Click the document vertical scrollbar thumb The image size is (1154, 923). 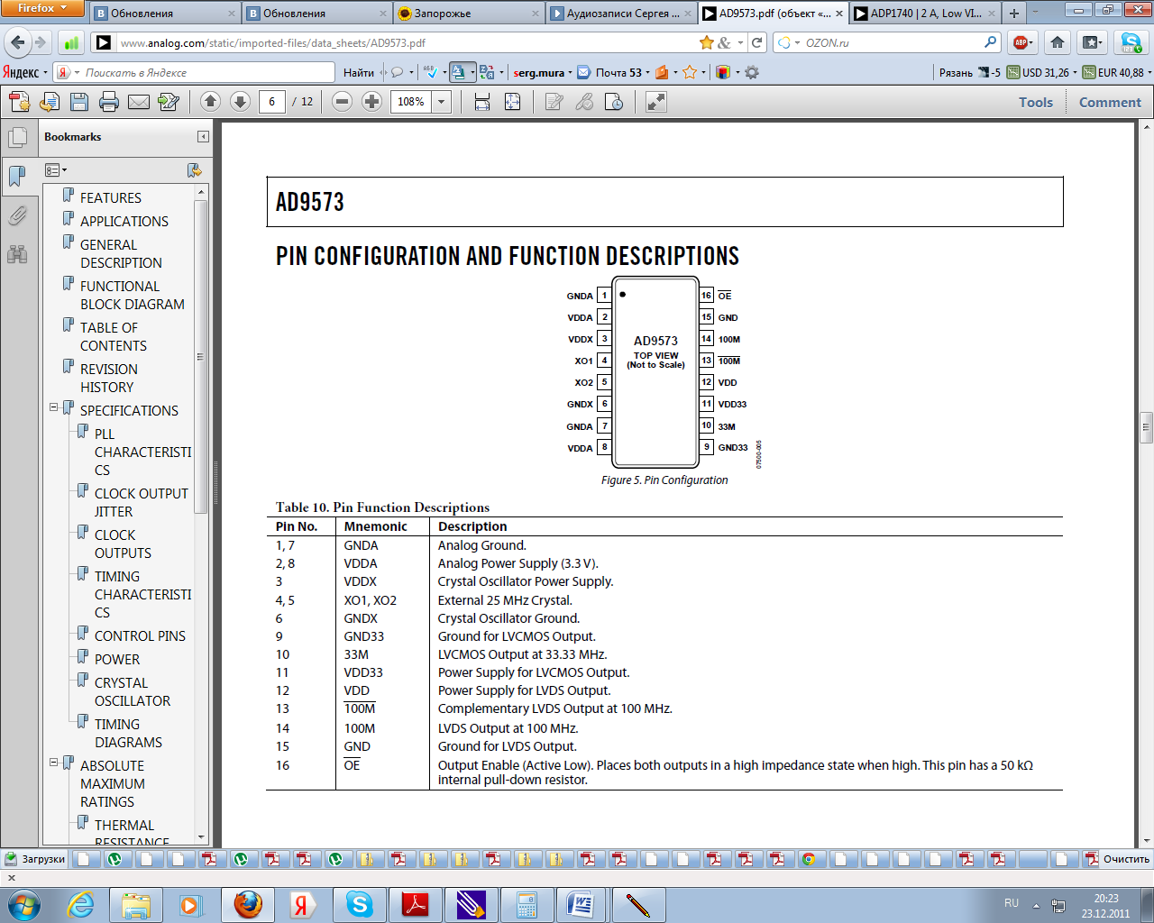point(1146,427)
